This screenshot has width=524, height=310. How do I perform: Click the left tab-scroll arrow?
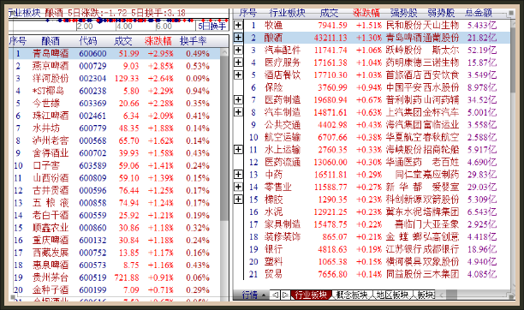point(275,295)
